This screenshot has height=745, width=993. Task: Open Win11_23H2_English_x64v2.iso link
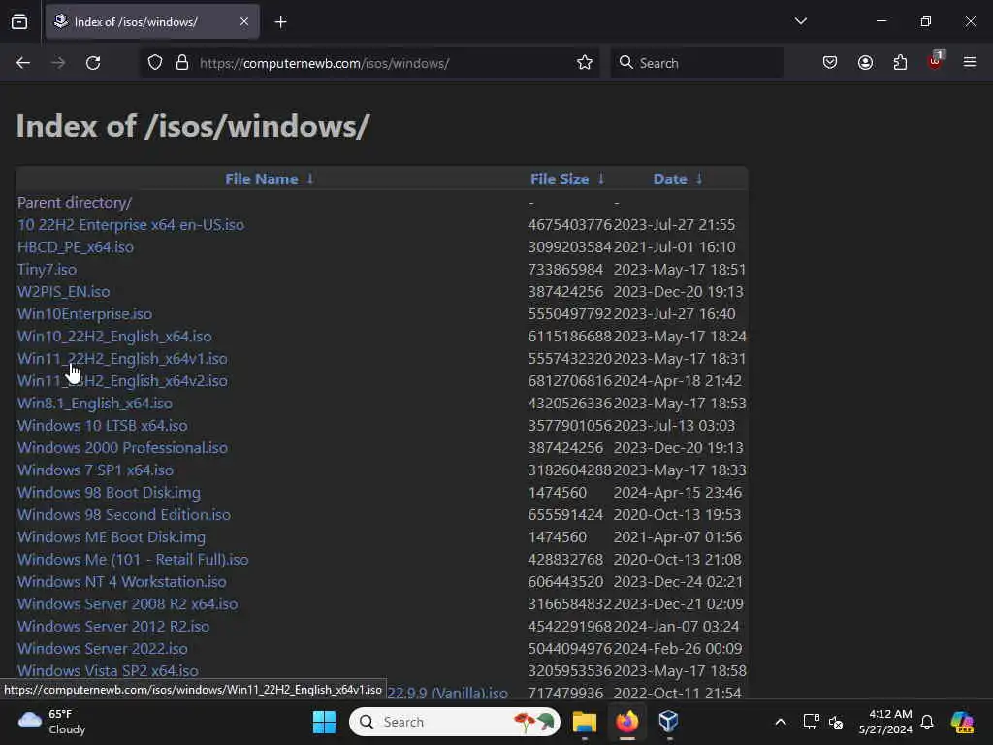[x=122, y=380]
